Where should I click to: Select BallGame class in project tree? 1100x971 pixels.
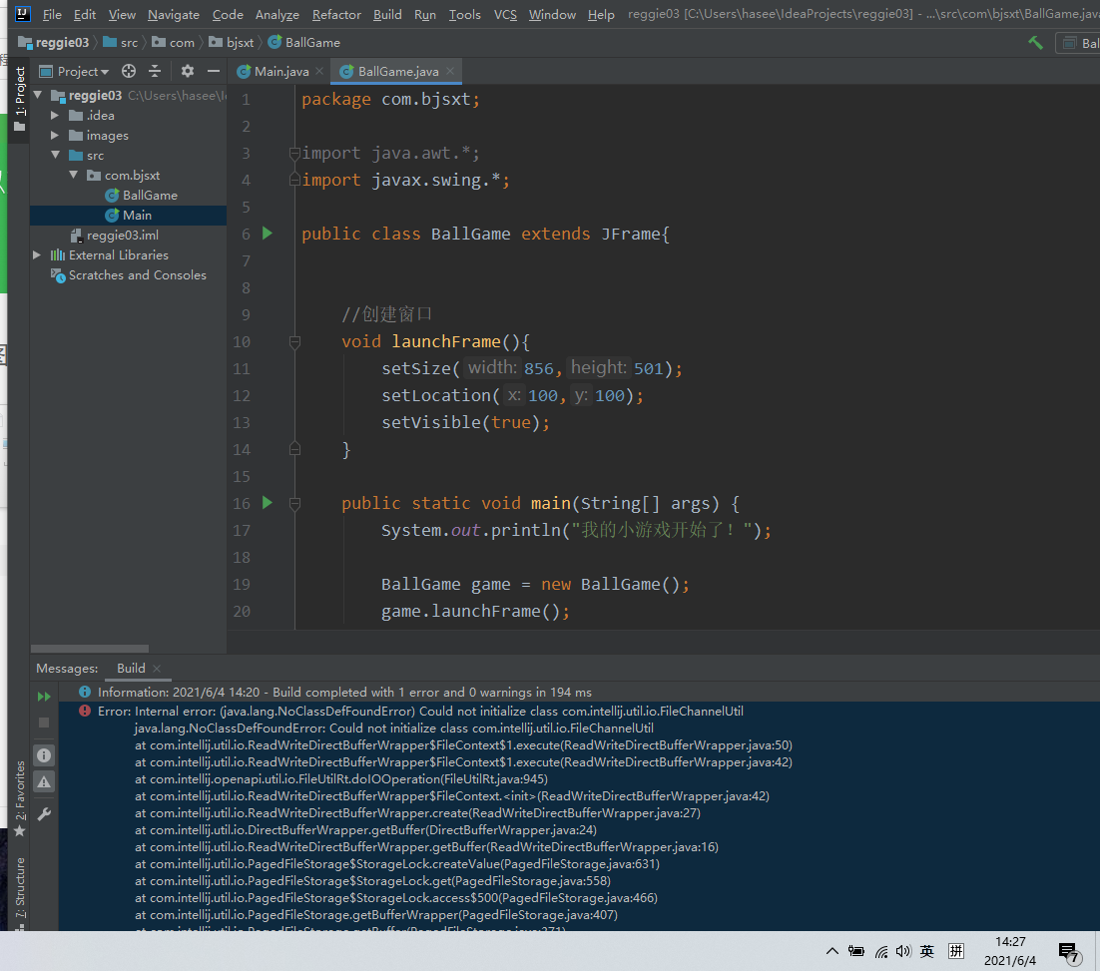tap(141, 195)
